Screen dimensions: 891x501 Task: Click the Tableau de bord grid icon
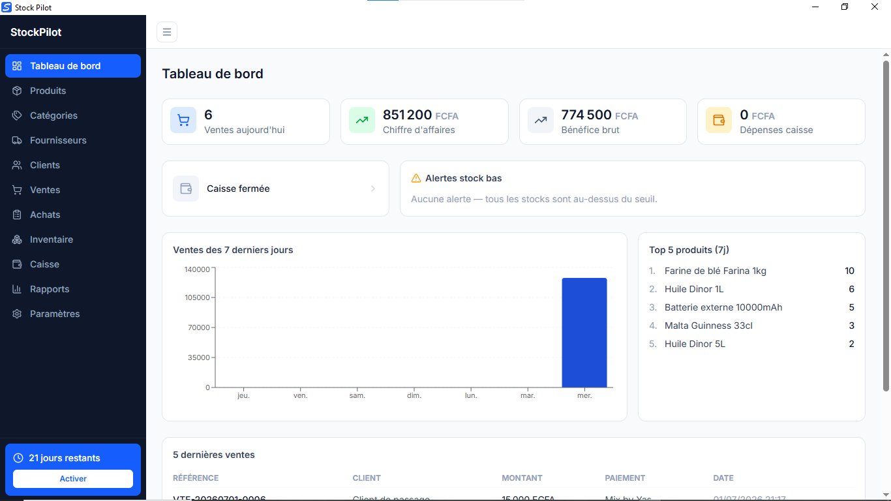click(18, 66)
